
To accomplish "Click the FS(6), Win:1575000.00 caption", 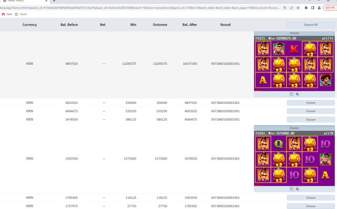I will point(275,133).
